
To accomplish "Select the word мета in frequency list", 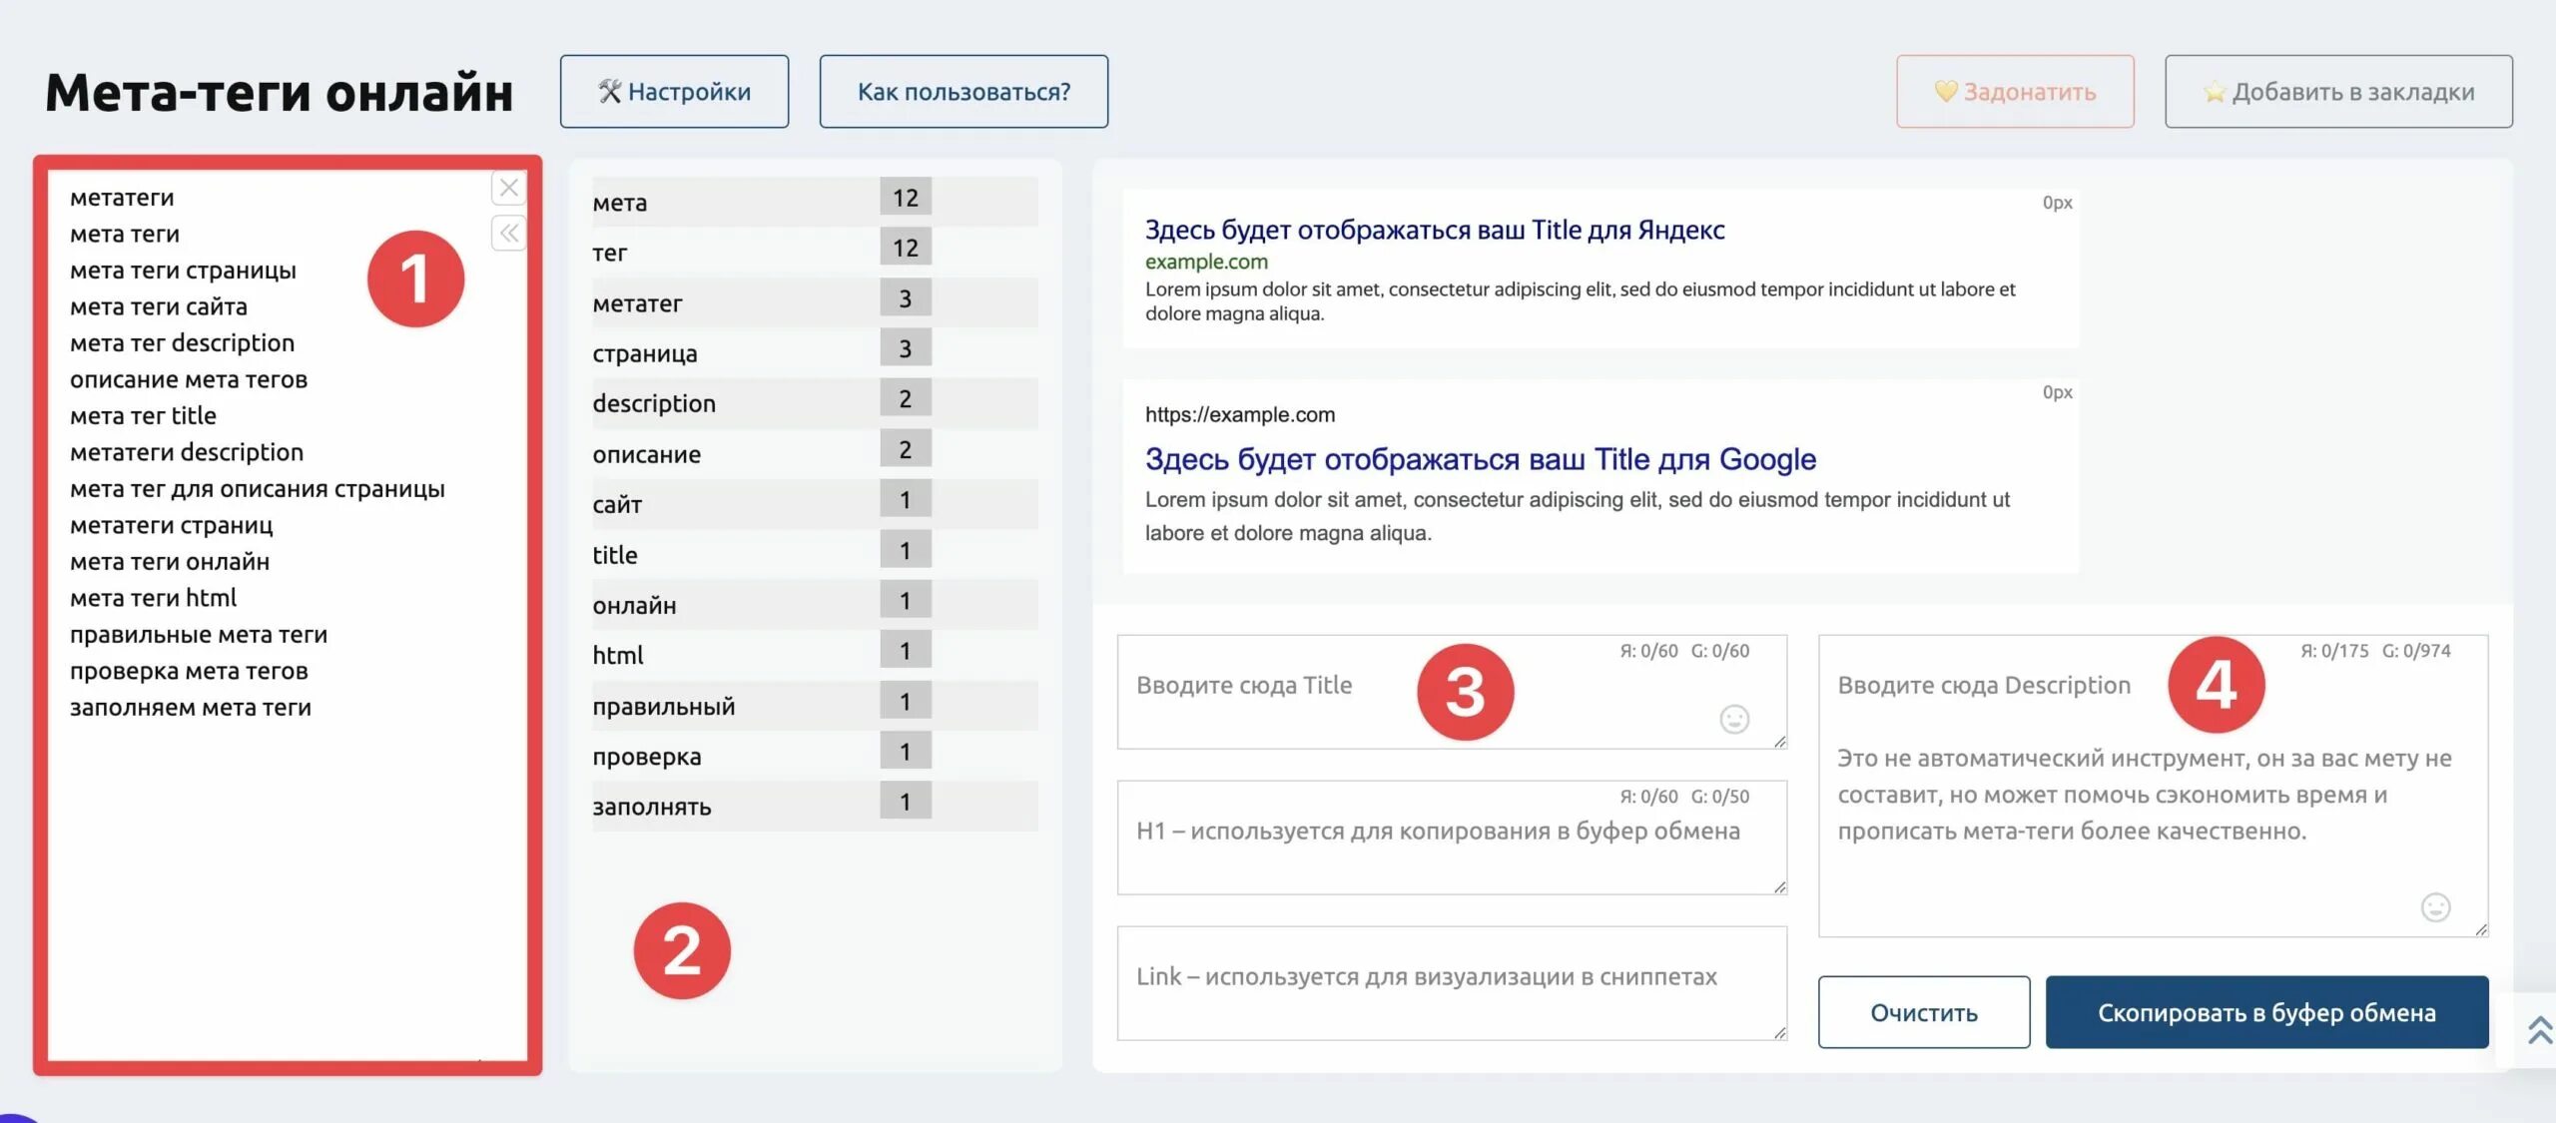I will [620, 203].
